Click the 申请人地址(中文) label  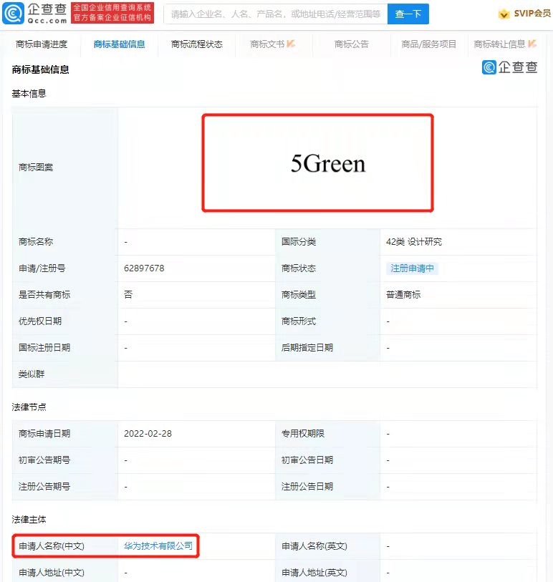click(52, 573)
